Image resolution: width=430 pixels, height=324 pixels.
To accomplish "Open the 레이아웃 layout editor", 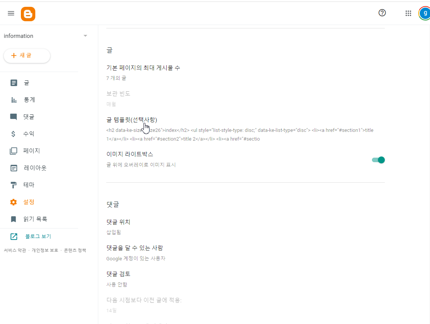I will (x=14, y=167).
